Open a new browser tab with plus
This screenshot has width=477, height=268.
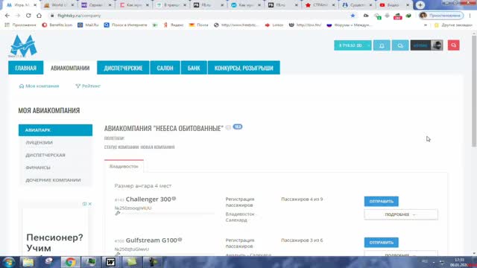[420, 5]
